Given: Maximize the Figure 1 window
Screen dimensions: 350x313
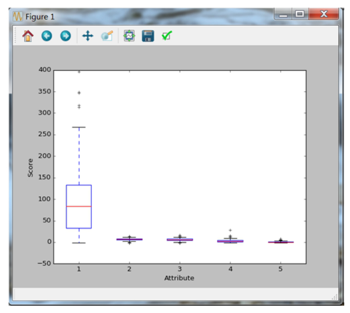Looking at the screenshot, I should click(300, 14).
